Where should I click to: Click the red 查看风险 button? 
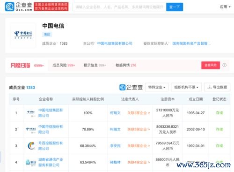(211, 65)
